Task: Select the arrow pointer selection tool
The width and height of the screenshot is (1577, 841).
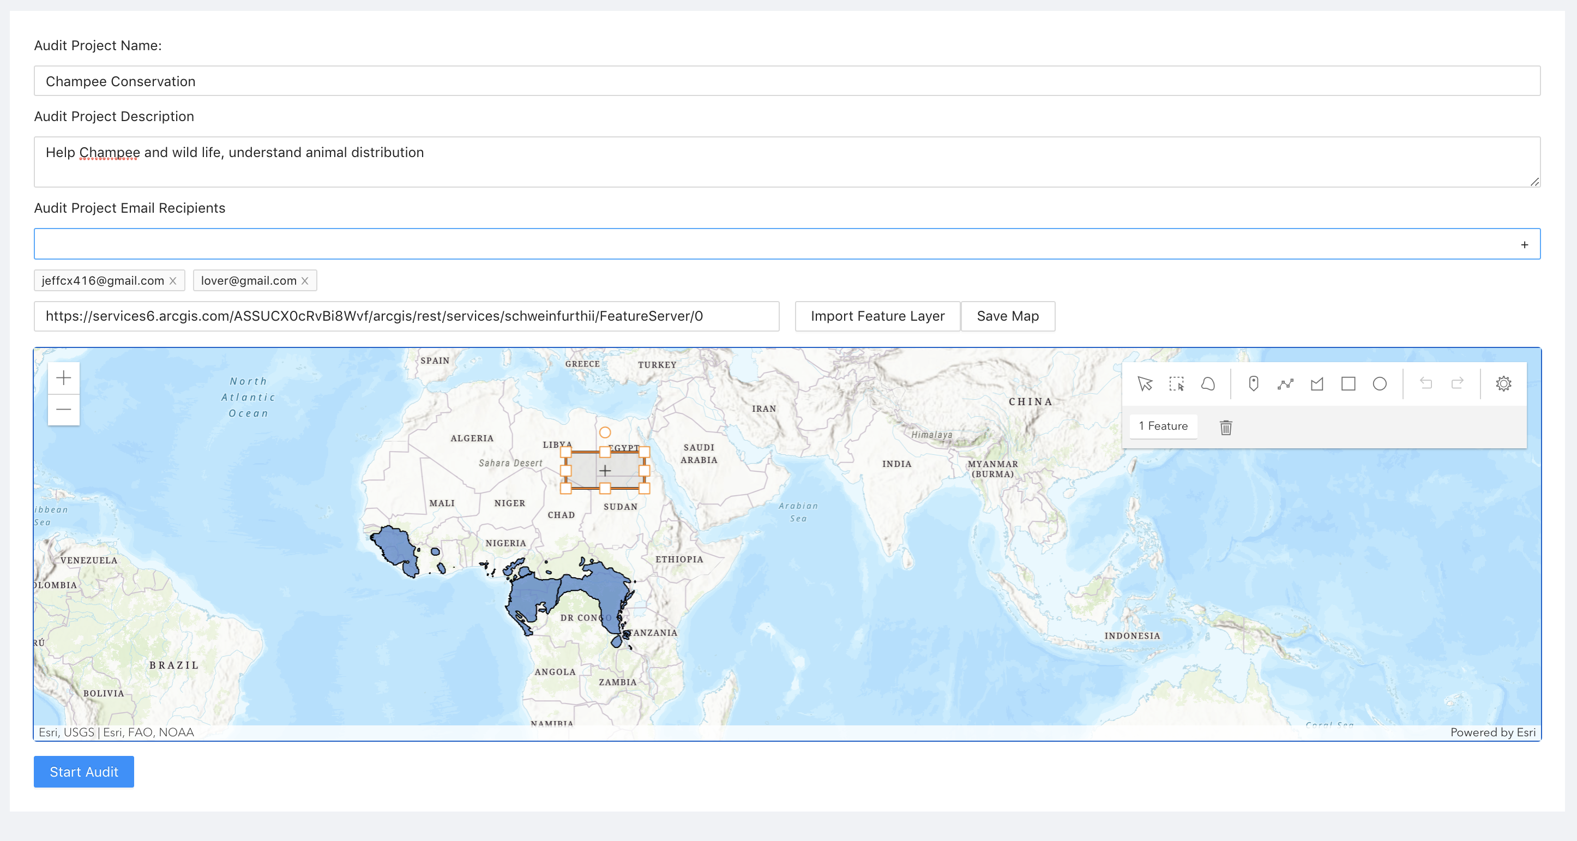Action: point(1145,384)
